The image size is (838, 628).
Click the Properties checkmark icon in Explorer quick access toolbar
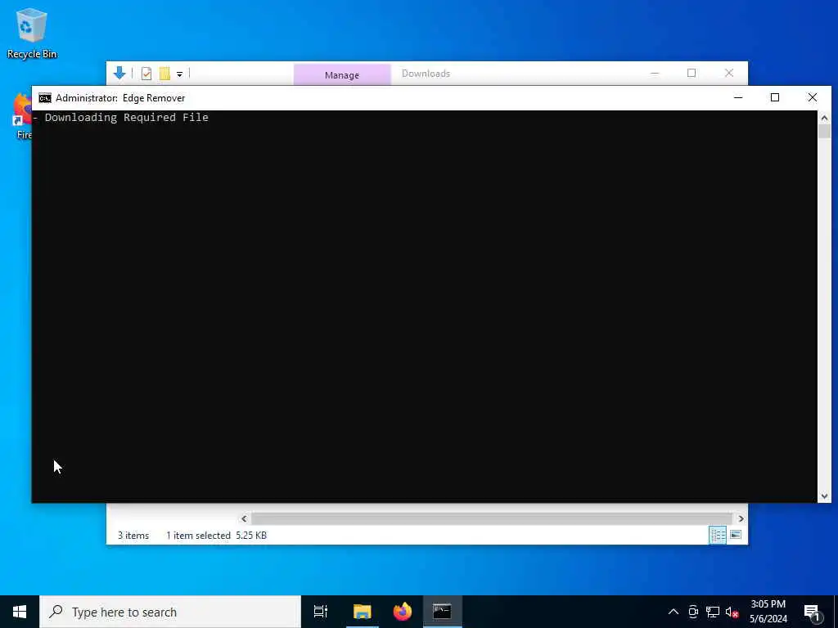click(146, 74)
